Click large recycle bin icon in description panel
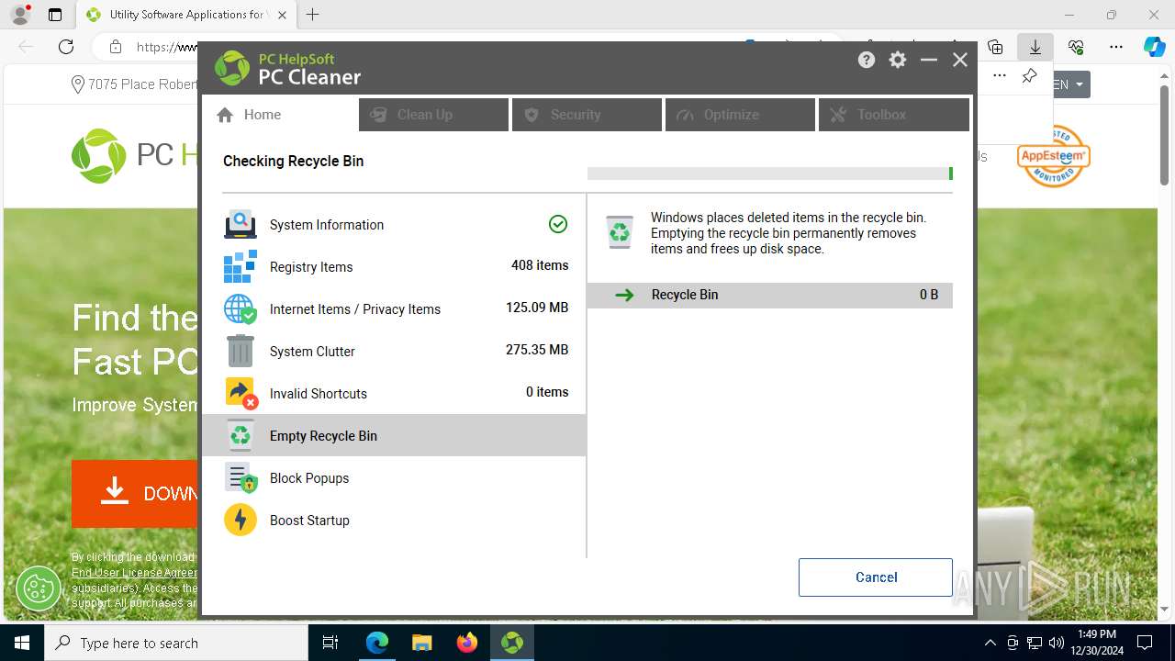 click(620, 232)
